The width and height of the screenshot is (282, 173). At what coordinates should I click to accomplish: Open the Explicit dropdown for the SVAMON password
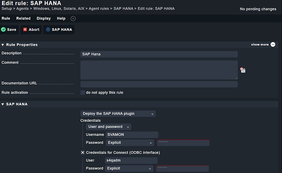(x=130, y=143)
